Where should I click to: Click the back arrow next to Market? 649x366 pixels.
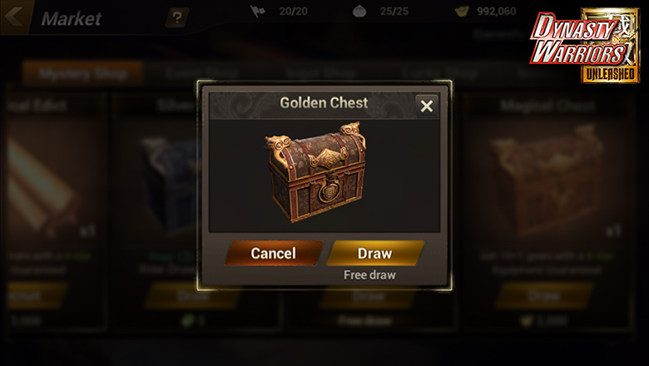coord(14,17)
